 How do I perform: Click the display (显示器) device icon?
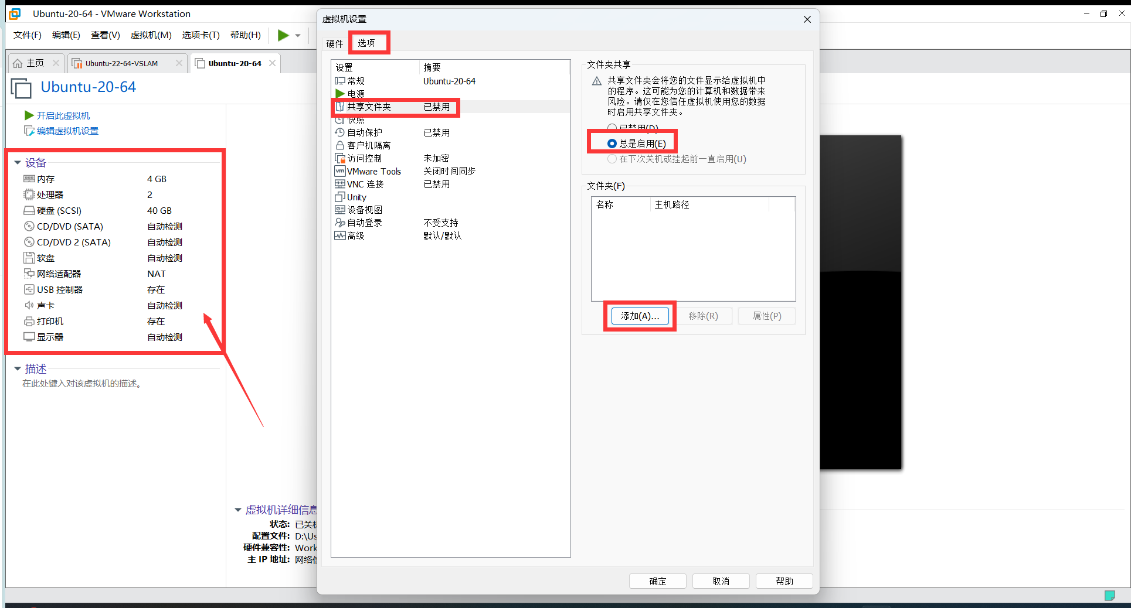tap(29, 337)
